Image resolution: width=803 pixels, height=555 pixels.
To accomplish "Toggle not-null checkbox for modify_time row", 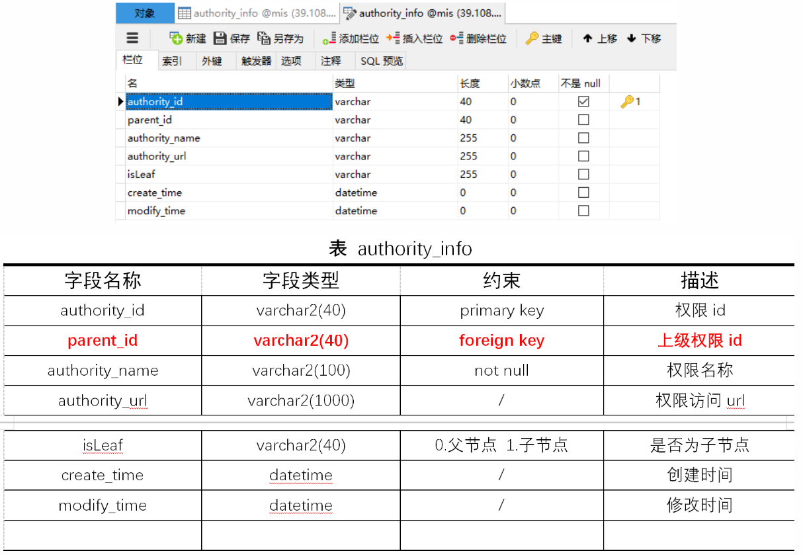I will coord(583,210).
